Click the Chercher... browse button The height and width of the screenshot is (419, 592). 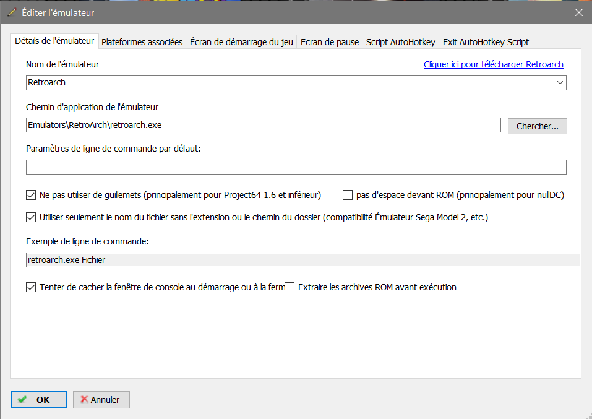(538, 126)
